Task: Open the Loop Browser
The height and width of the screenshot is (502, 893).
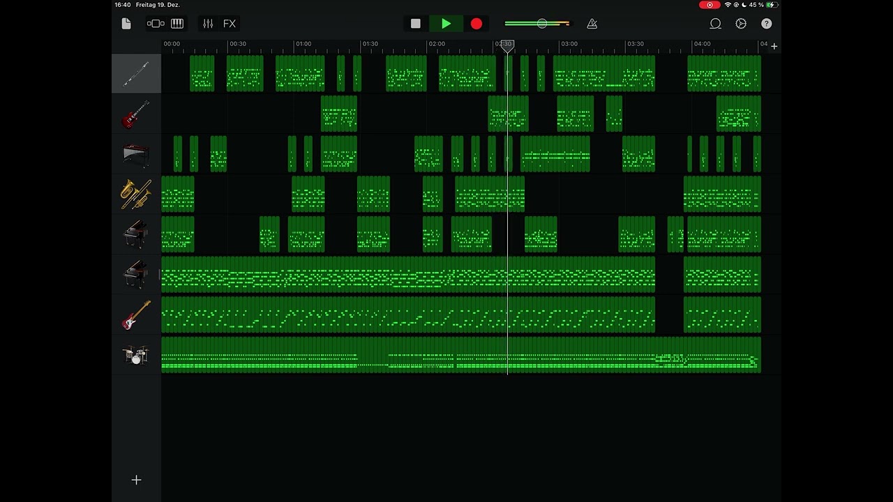Action: [x=715, y=24]
